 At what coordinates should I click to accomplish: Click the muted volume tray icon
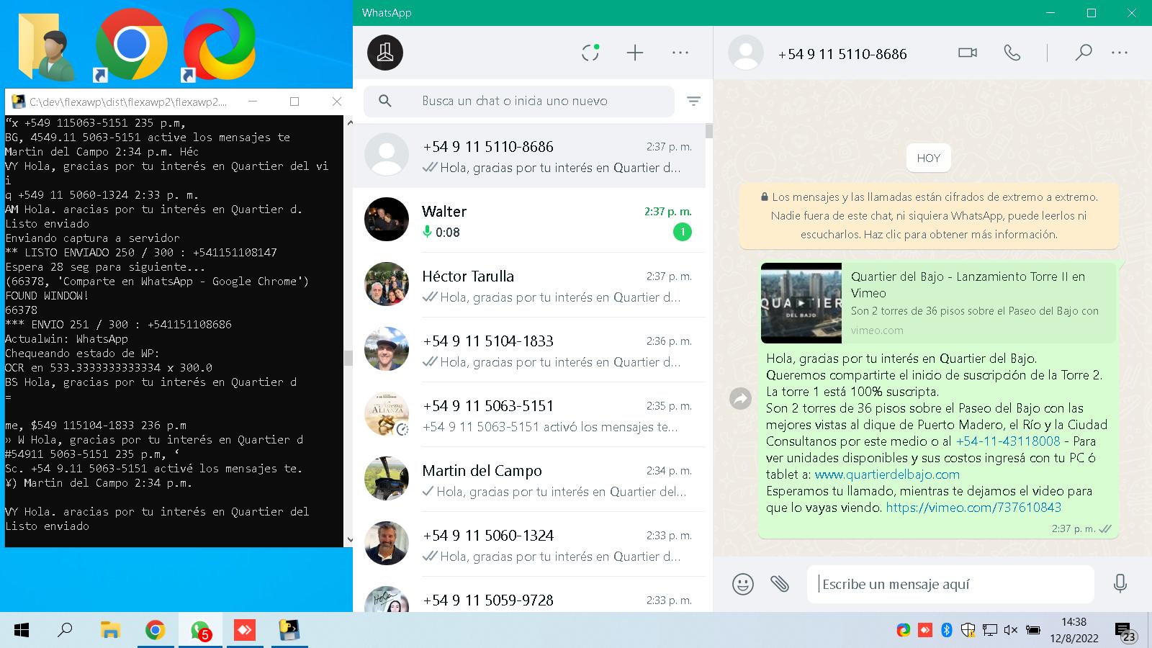coord(1011,630)
